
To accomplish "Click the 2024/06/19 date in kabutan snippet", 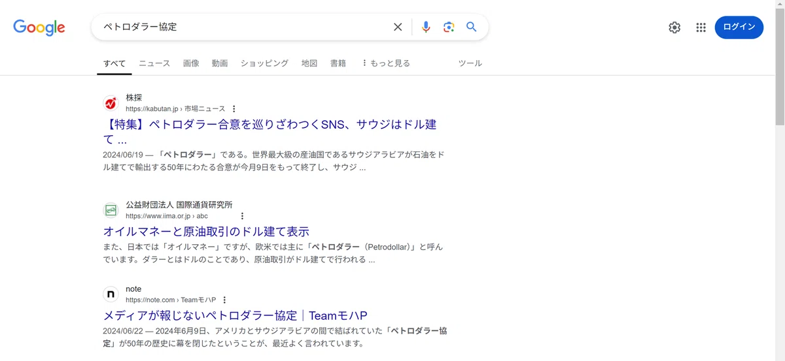I will coord(124,155).
